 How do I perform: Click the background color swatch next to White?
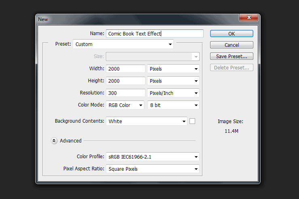point(192,121)
